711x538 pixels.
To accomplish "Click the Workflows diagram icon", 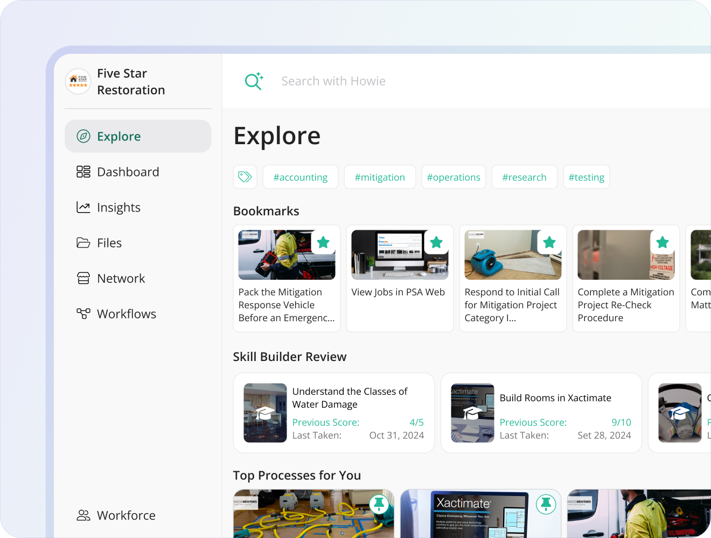I will tap(83, 314).
